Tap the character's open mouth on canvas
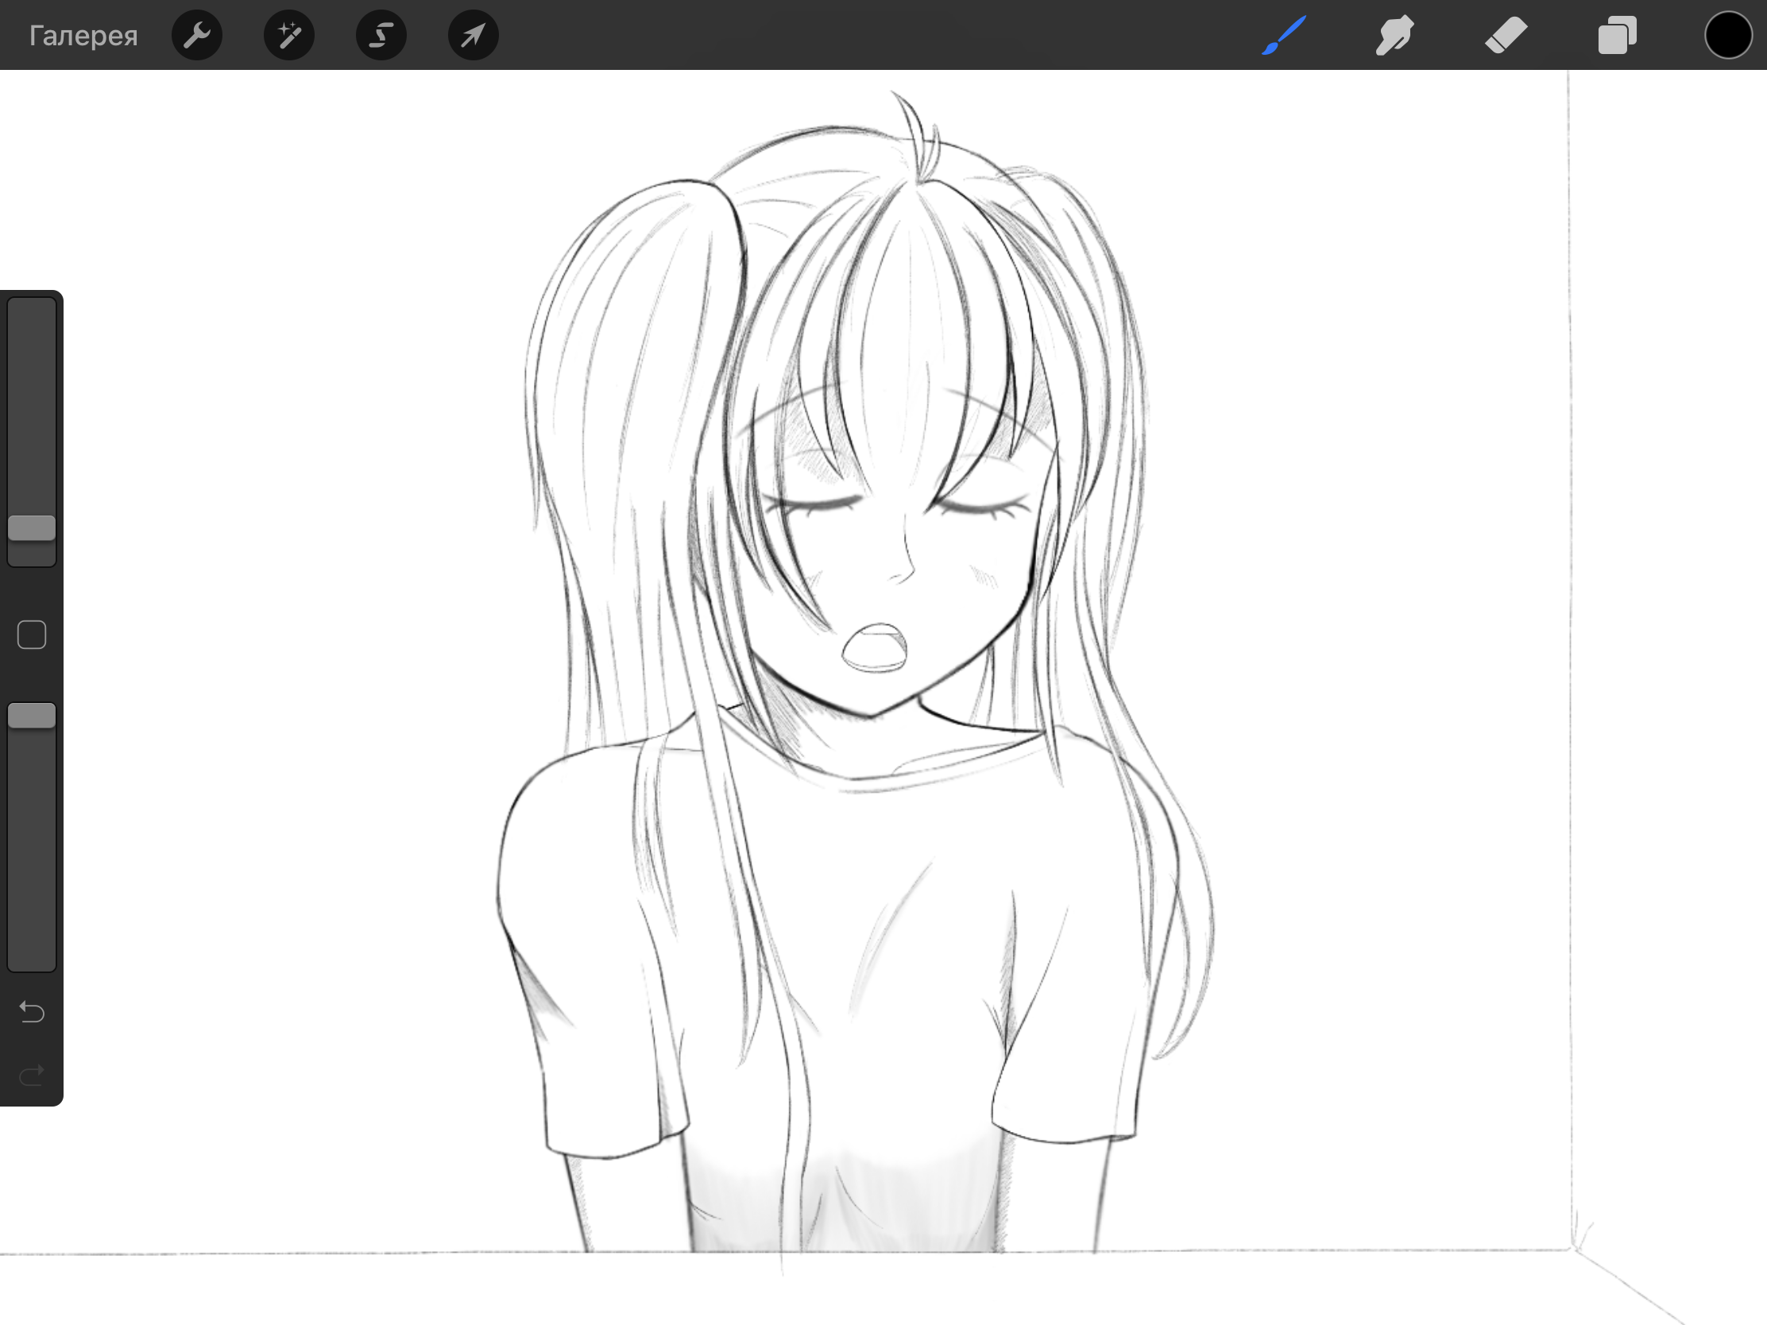The width and height of the screenshot is (1767, 1325). click(x=875, y=647)
